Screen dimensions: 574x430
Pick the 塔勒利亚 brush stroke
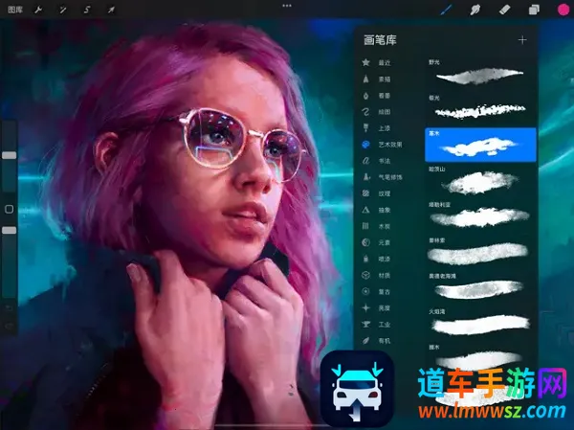pyautogui.click(x=480, y=215)
